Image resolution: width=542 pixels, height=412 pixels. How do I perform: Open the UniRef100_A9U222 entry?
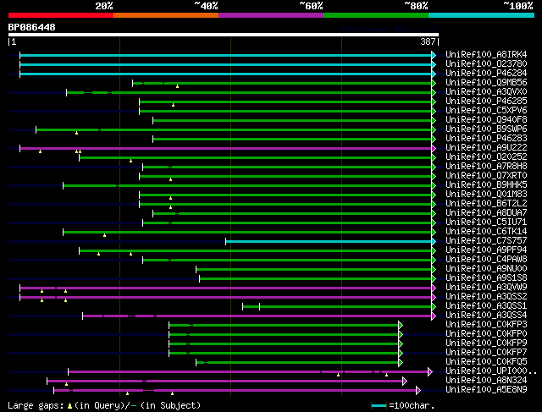point(486,148)
